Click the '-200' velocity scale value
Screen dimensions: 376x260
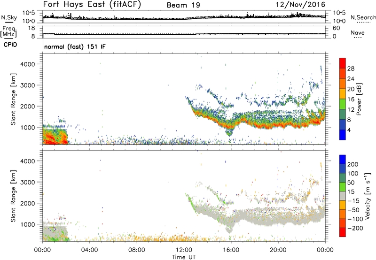point(355,228)
